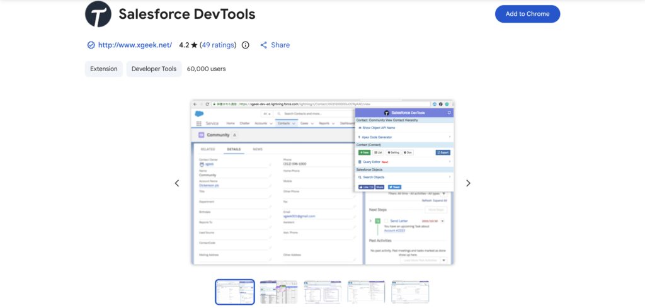Select the Developer Tools category chip
This screenshot has width=645, height=308.
pos(154,69)
